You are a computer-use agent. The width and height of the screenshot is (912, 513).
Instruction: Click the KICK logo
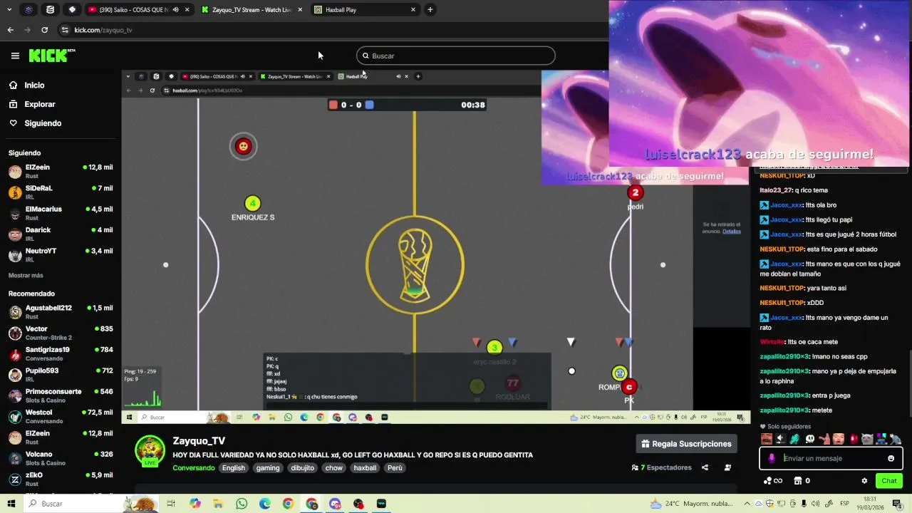(51, 56)
